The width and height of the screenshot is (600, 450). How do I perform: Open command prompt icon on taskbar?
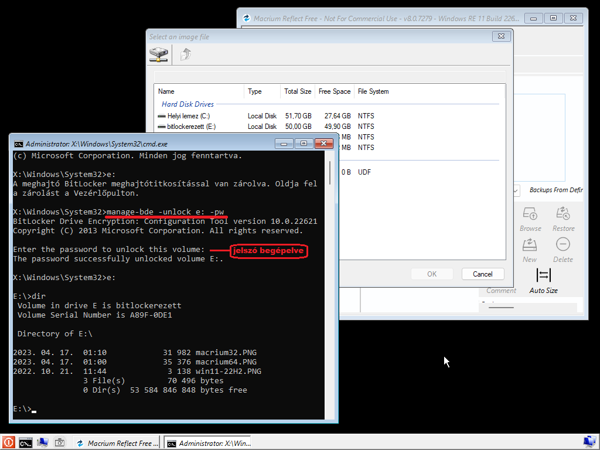coord(26,443)
